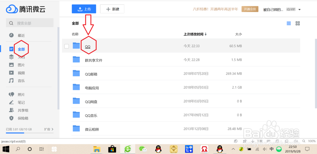Switch to list view layout
317x154 pixels.
289,23
